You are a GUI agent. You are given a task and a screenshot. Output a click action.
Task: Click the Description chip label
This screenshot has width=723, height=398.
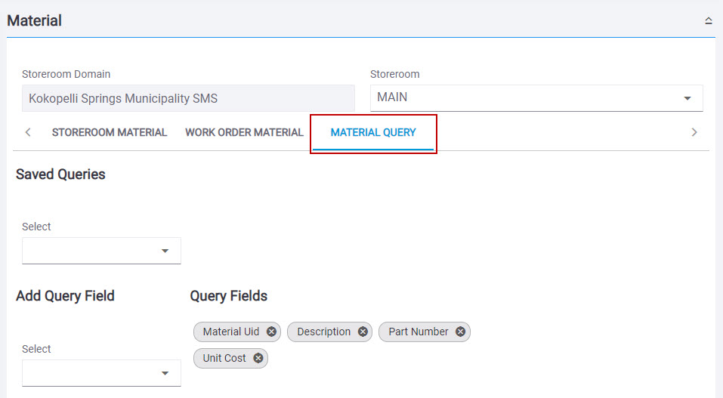pyautogui.click(x=323, y=332)
